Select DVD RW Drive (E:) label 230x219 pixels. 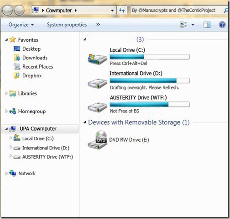click(x=129, y=140)
